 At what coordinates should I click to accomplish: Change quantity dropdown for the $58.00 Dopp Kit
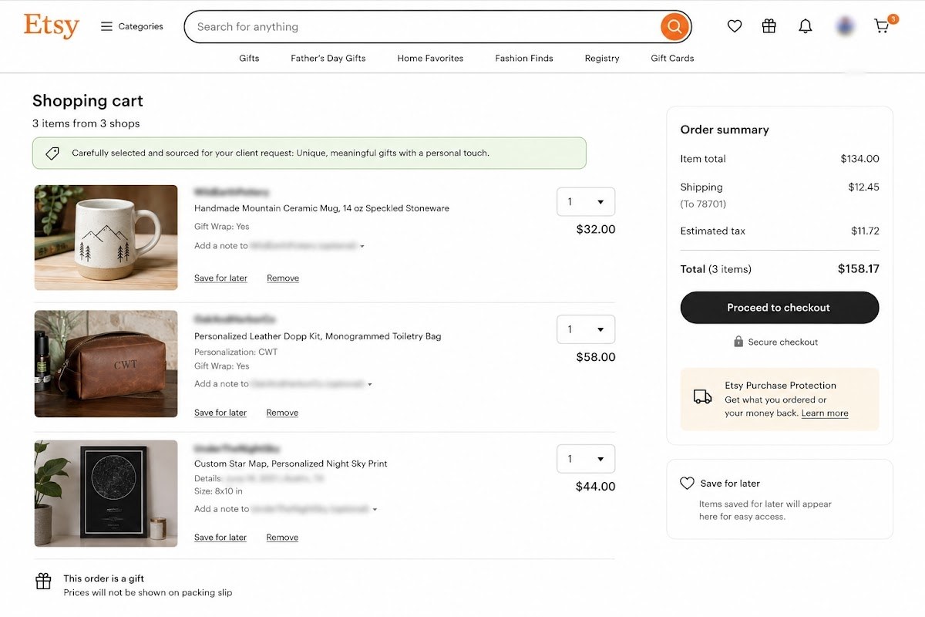point(586,329)
